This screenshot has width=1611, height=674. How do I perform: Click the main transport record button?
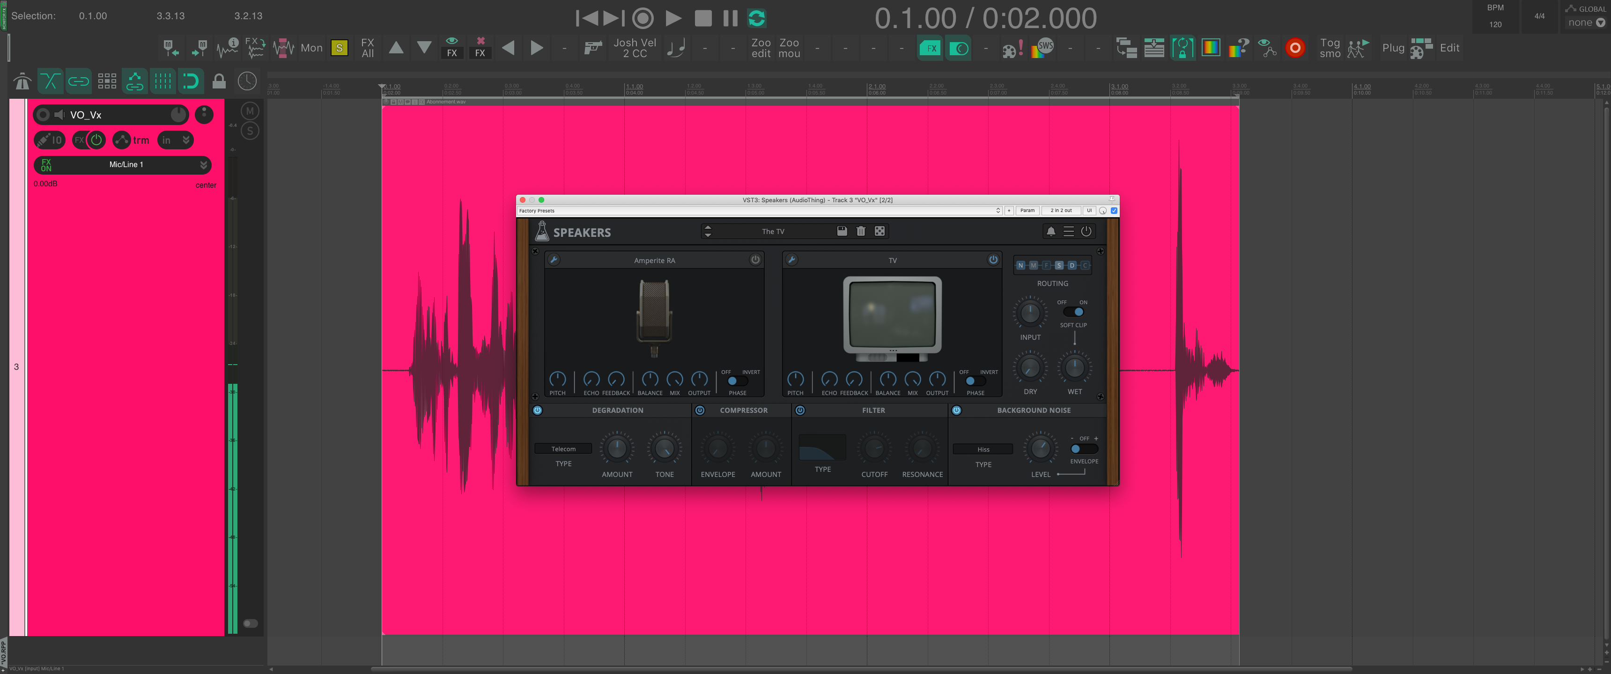pyautogui.click(x=642, y=18)
